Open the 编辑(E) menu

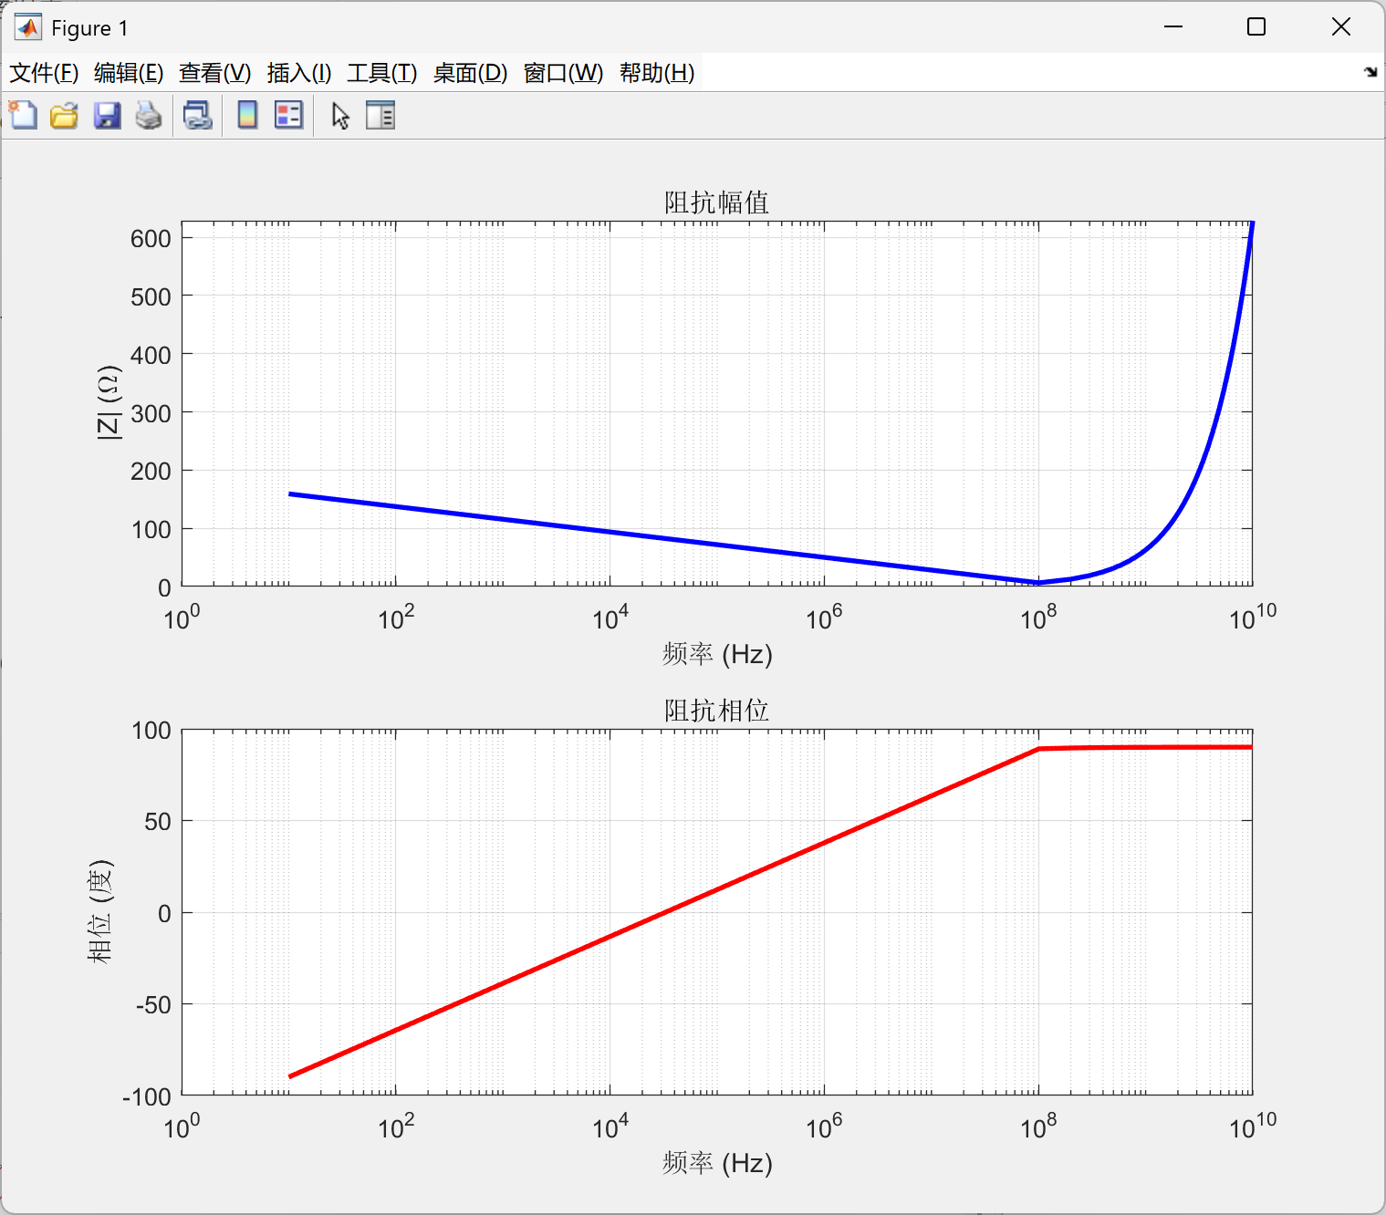pyautogui.click(x=129, y=73)
